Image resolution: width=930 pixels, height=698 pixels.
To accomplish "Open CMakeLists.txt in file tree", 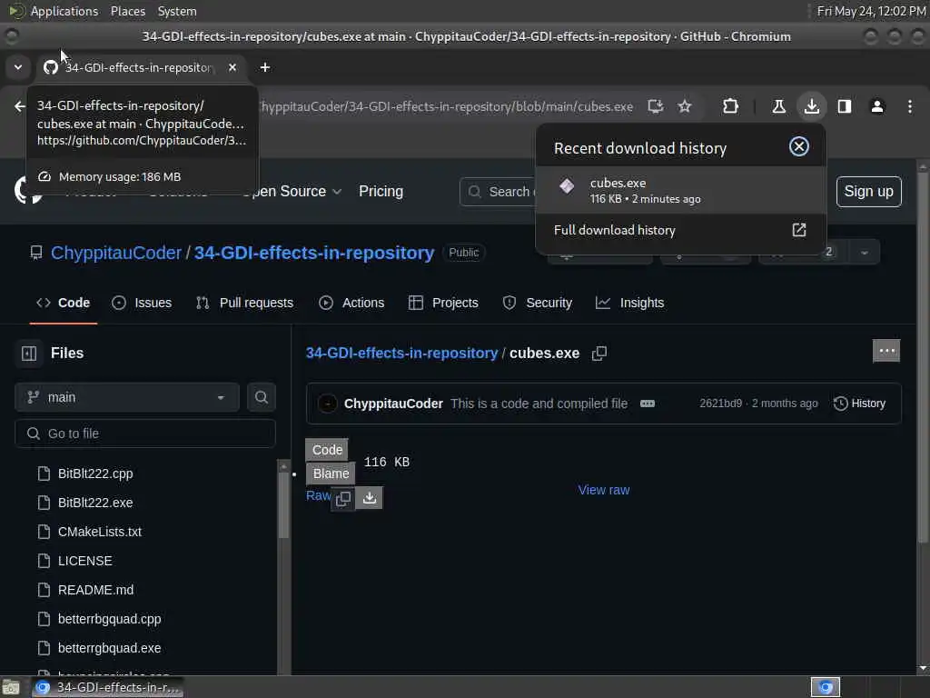I will [100, 532].
